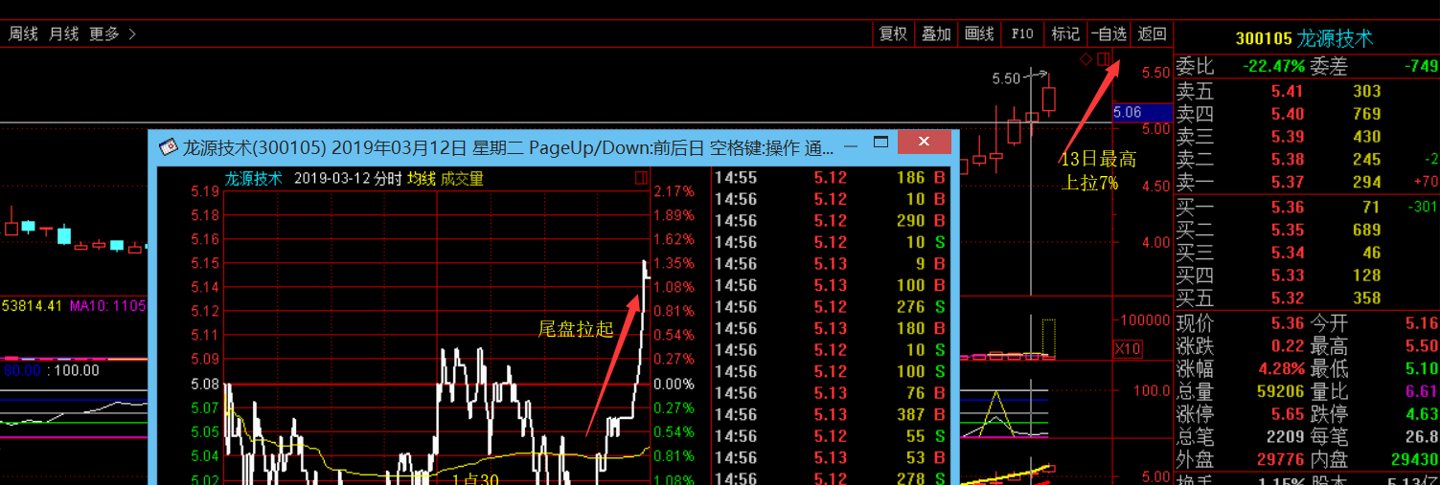Select the tick row with volume 278 S

coord(832,478)
